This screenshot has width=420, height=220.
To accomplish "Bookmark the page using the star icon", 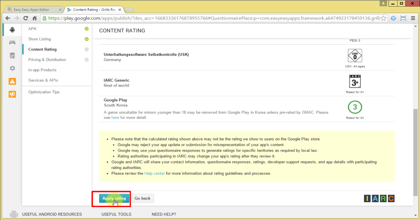I will coord(383,18).
